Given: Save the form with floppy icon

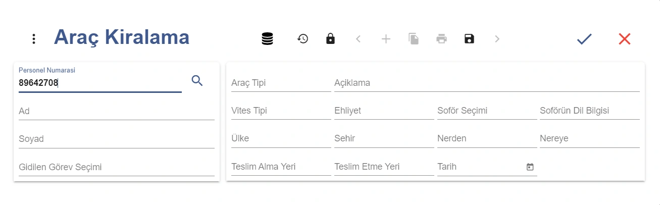Looking at the screenshot, I should coord(469,39).
